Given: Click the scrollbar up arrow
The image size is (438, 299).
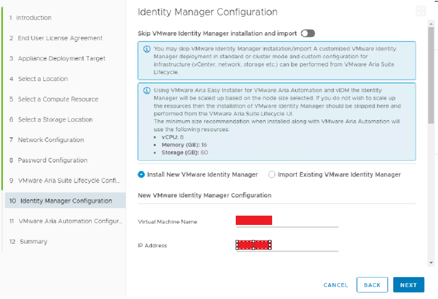Looking at the screenshot, I should tap(431, 24).
